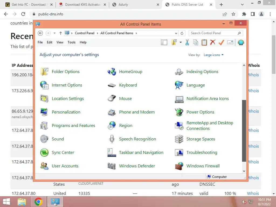This screenshot has width=276, height=207.
Task: Open the Help menu
Action: 83,42
